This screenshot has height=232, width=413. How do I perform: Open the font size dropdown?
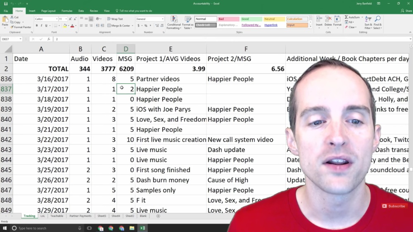[66, 19]
